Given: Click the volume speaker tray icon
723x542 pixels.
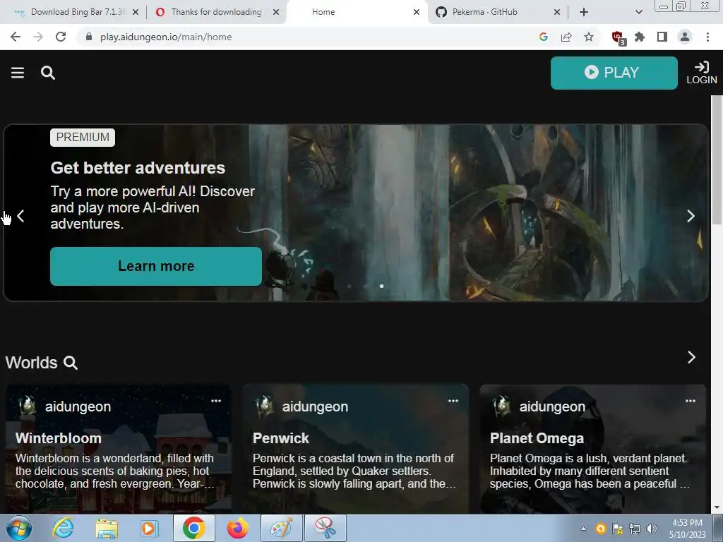Looking at the screenshot, I should [x=652, y=529].
